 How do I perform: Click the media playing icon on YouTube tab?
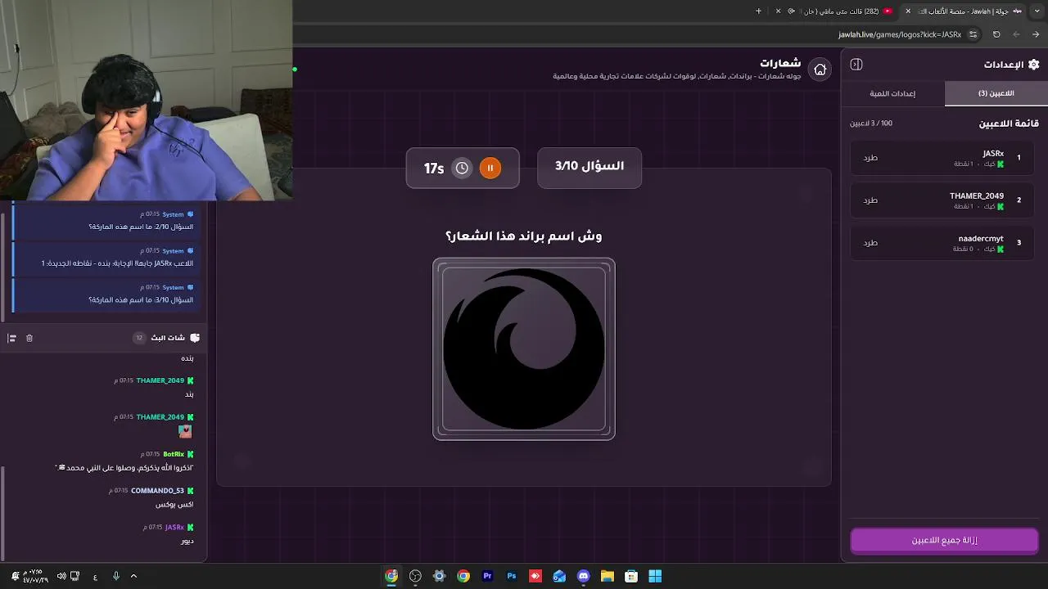click(x=791, y=11)
